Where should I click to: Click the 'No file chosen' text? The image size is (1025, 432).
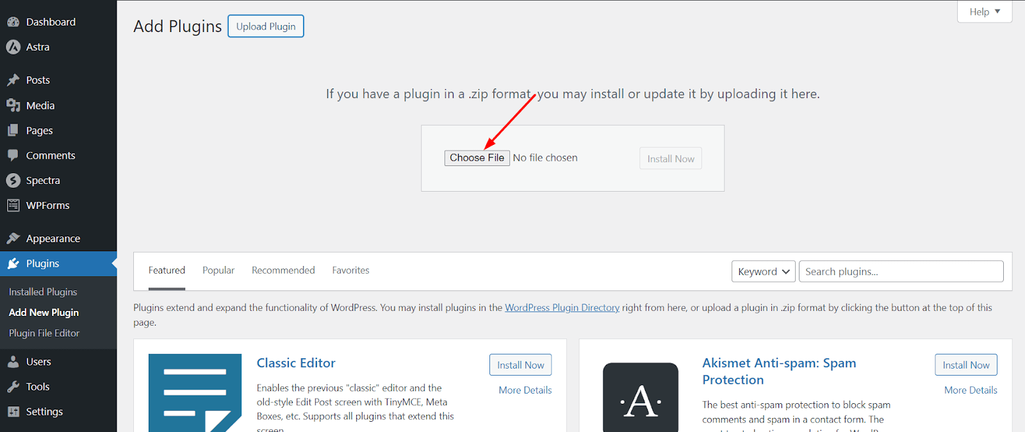click(x=545, y=158)
